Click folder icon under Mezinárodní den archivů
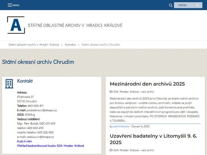 (x=111, y=92)
